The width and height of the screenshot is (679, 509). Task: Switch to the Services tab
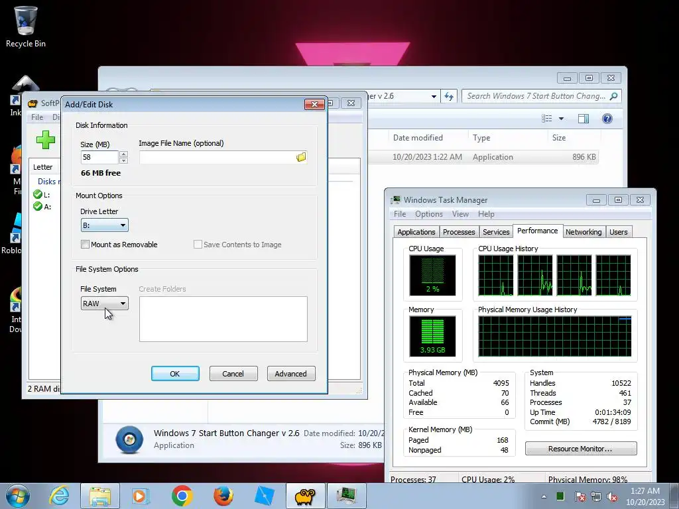click(496, 232)
